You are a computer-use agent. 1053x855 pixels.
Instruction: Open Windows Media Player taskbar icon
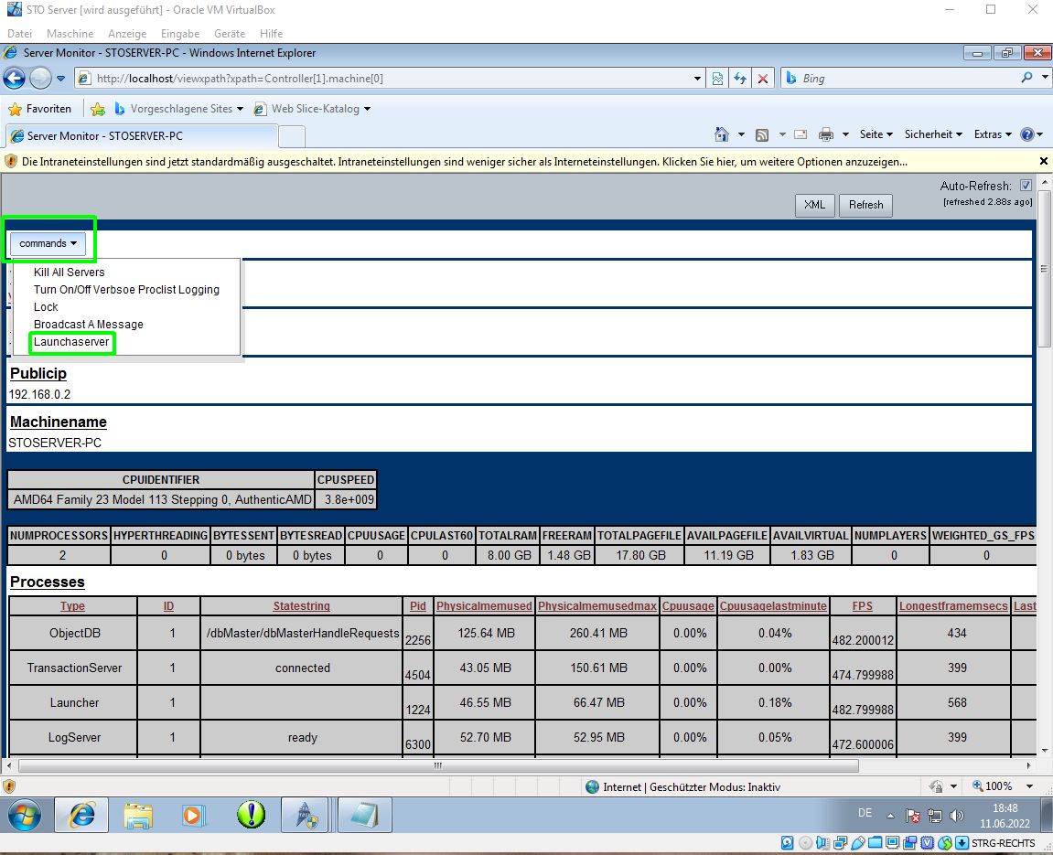point(193,816)
